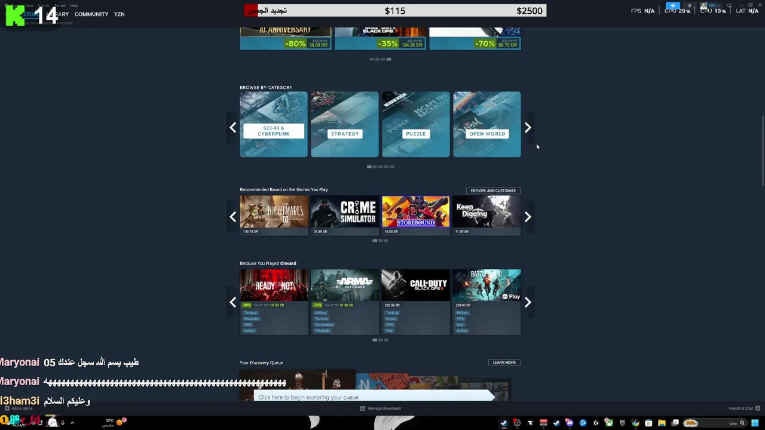Browse the OPEN WORLD category
The image size is (765, 430).
point(487,124)
